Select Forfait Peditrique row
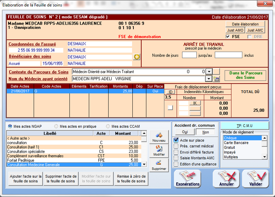Screen dimensions: 275x197 click(x=74, y=160)
